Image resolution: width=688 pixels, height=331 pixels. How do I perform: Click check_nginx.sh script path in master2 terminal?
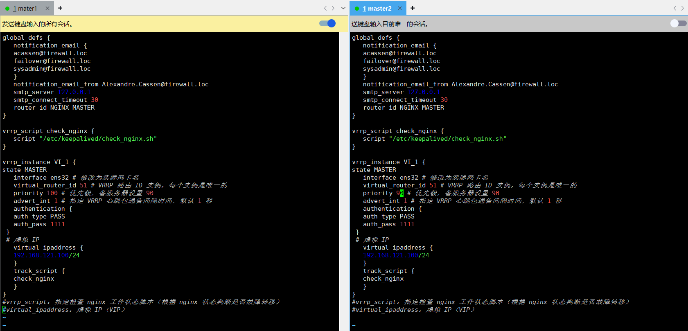(448, 139)
